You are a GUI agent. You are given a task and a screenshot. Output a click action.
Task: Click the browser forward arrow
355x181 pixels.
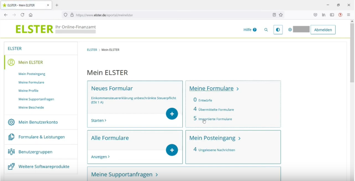pos(14,15)
